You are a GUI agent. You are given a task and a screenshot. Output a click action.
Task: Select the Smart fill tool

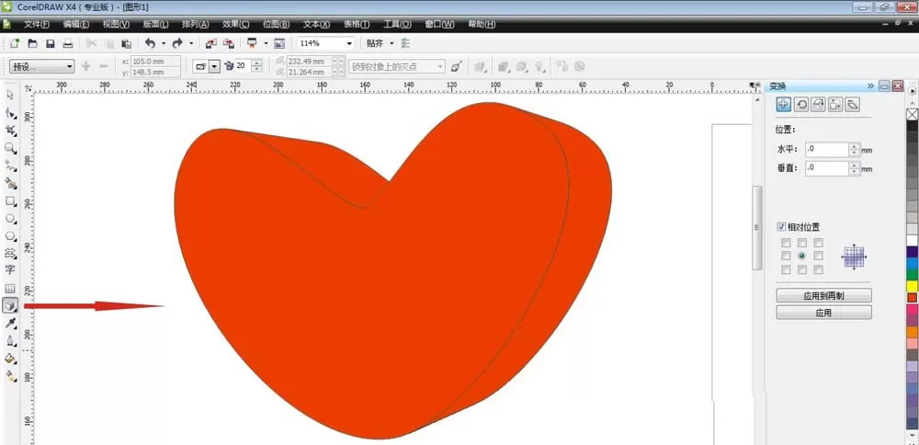click(x=10, y=184)
